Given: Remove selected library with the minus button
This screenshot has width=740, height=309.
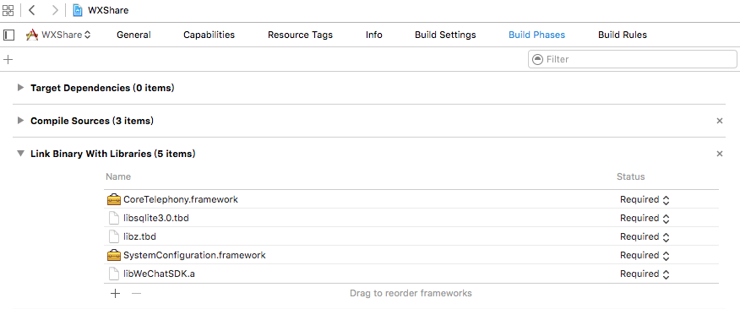Looking at the screenshot, I should [136, 294].
